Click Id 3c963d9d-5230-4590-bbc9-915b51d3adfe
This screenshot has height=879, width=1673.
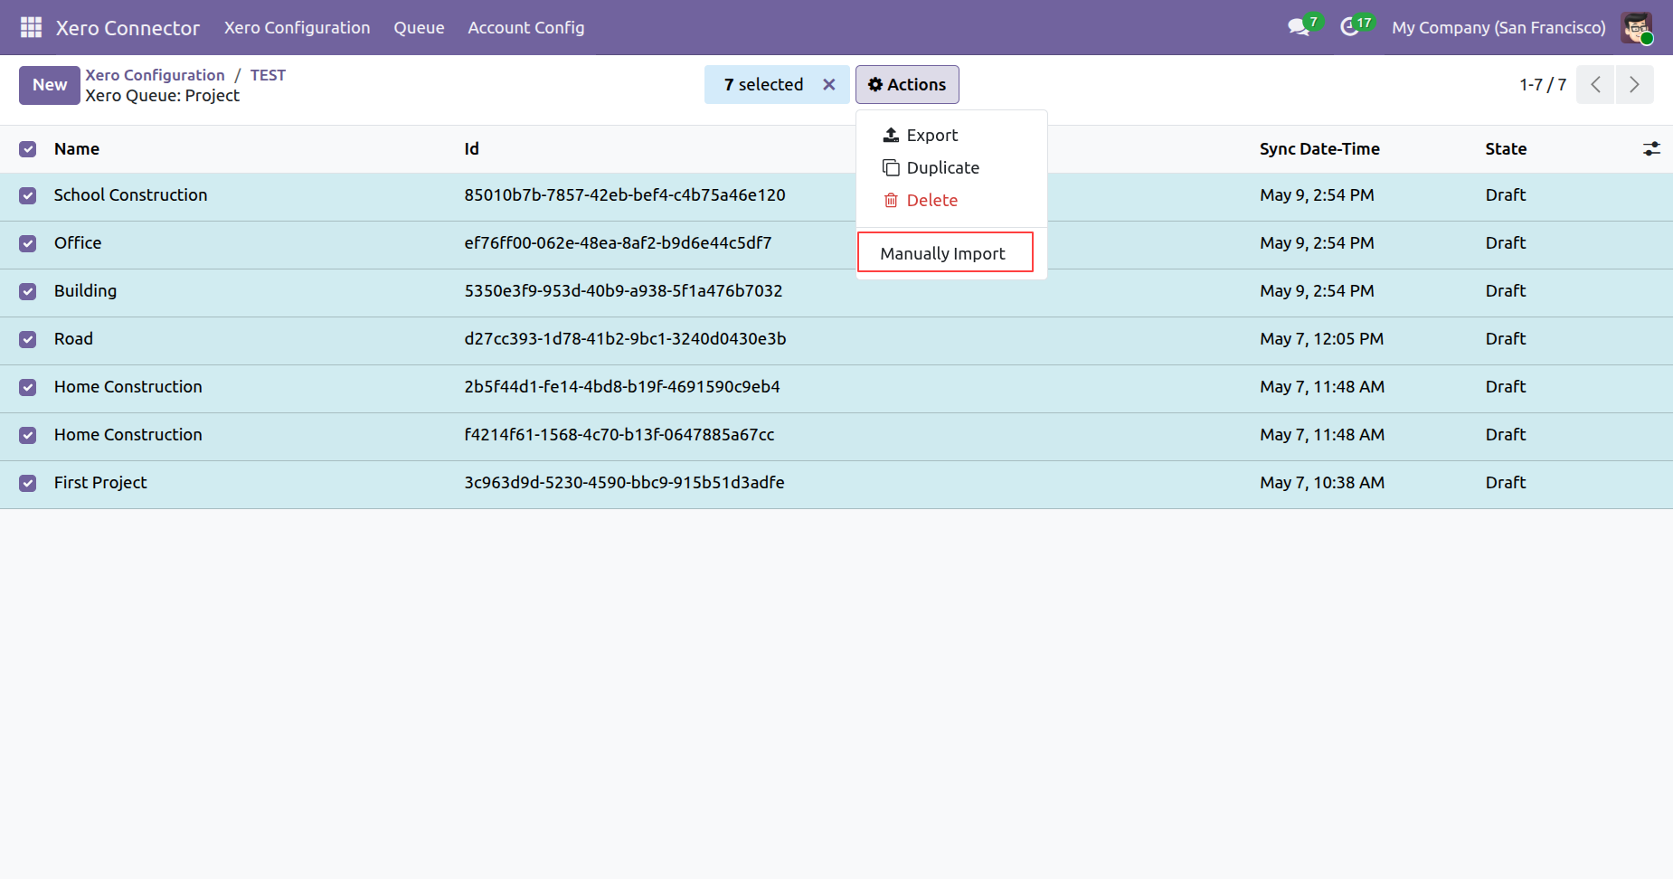[624, 482]
